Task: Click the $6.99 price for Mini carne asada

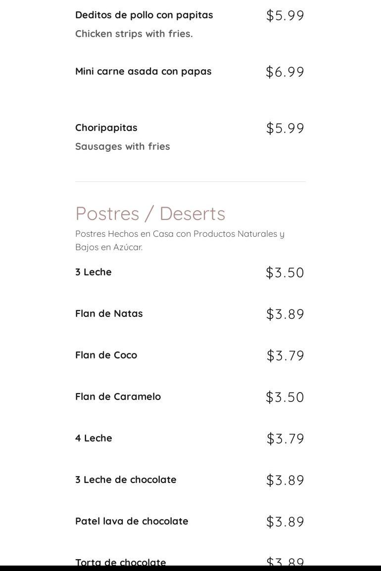Action: coord(285,72)
